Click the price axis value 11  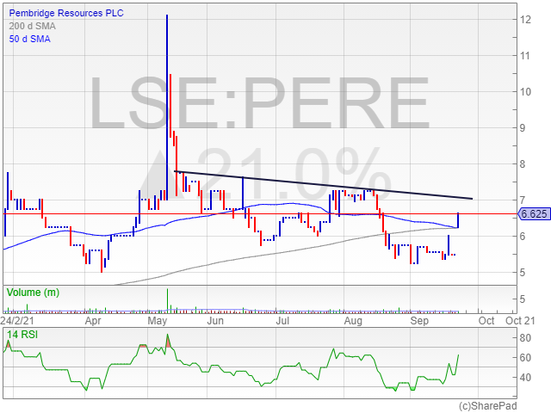click(x=525, y=55)
